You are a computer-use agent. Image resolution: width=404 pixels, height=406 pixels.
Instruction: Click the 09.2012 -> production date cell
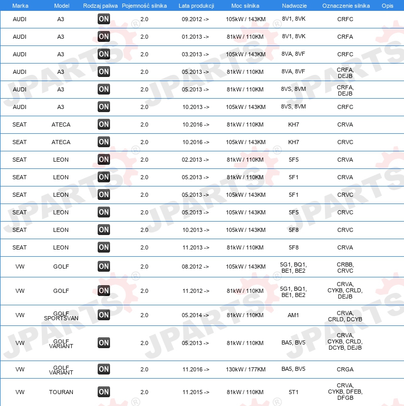195,19
